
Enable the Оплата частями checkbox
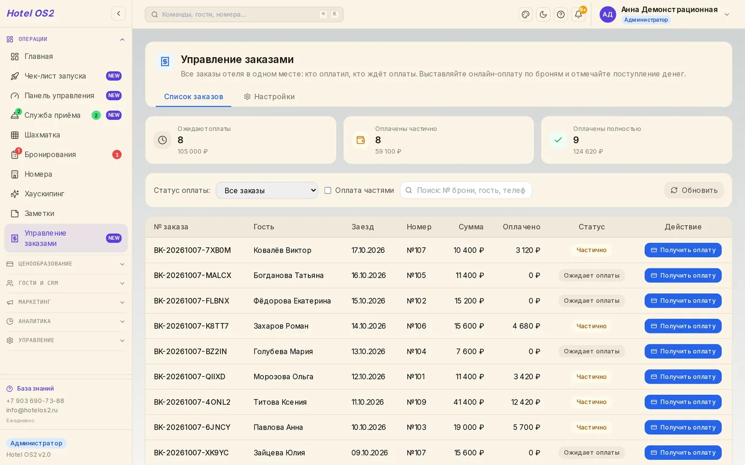pos(328,190)
